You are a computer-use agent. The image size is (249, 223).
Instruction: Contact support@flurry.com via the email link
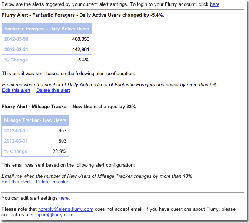coord(52,214)
